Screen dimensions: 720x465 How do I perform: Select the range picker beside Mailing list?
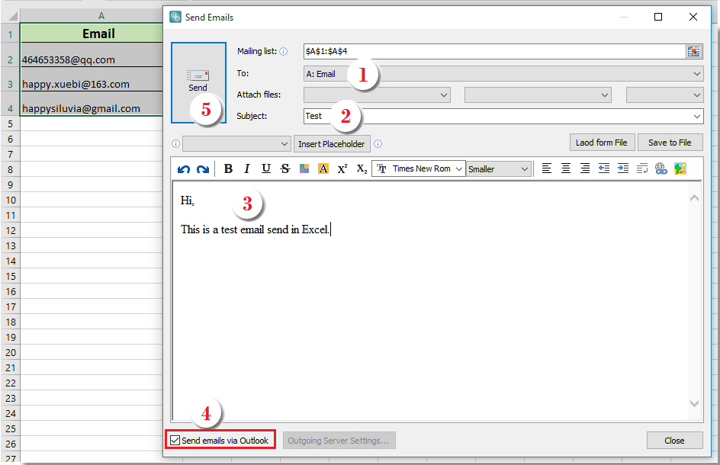[x=693, y=51]
